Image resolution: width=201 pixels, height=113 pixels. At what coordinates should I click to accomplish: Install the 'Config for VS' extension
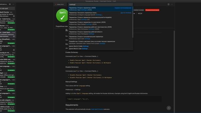coord(11,56)
